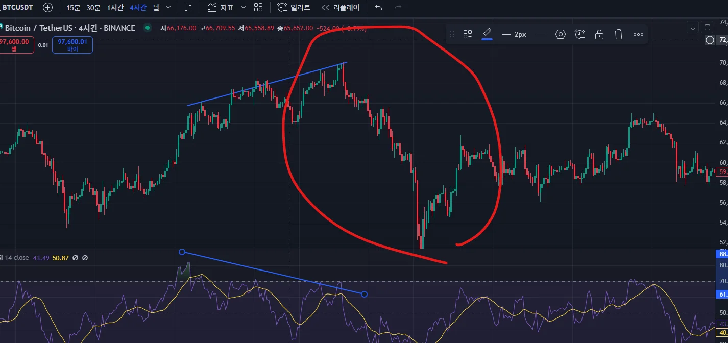Click the plus button on price axis

coord(710,40)
